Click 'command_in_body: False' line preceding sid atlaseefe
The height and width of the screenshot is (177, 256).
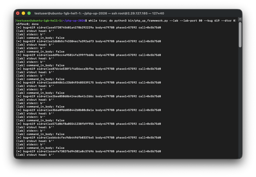pyautogui.click(x=40, y=148)
